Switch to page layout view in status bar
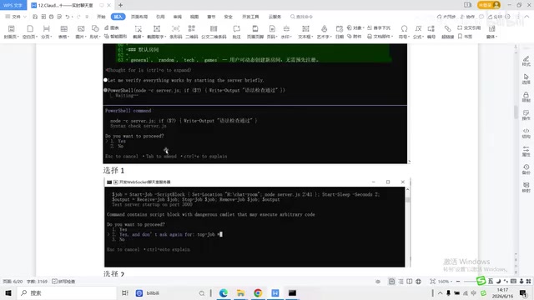The image size is (534, 300). 391,282
